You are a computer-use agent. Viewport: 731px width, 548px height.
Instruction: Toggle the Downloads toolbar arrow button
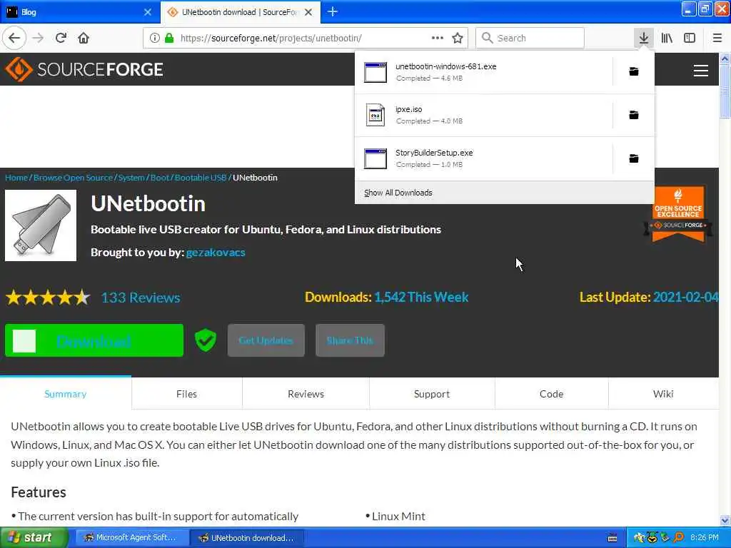643,38
